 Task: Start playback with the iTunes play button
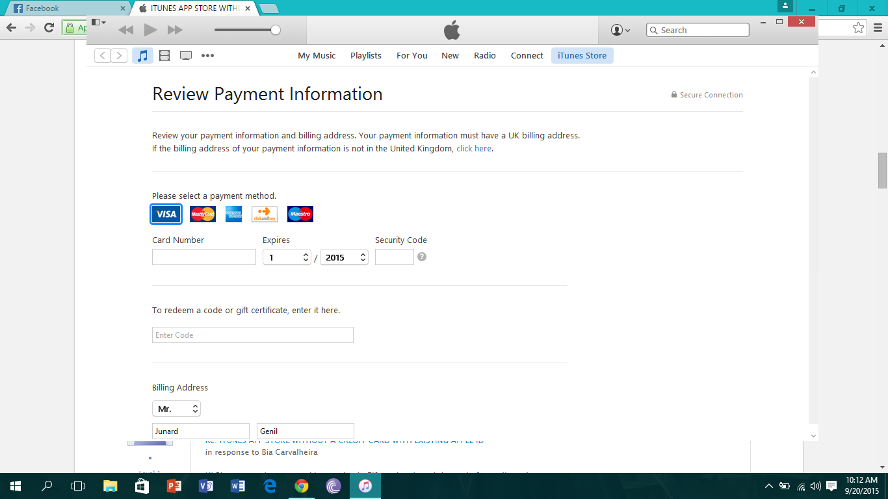[151, 30]
